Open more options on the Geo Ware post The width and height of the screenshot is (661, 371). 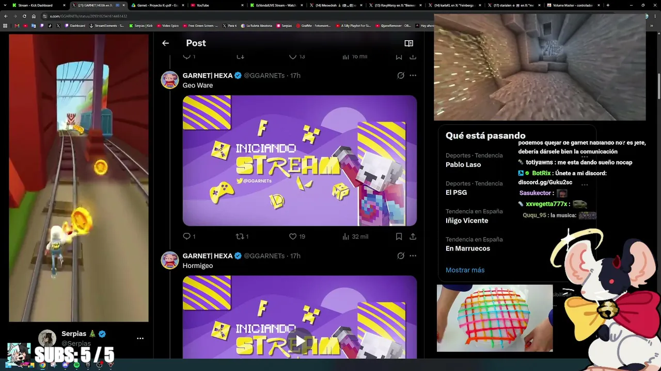(x=413, y=75)
